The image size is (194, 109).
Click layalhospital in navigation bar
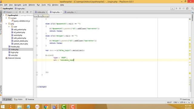pos(7,8)
